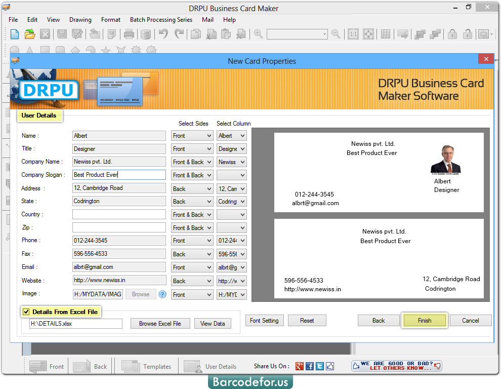Click the send mail envelope icon
The width and height of the screenshot is (501, 389).
(x=403, y=34)
